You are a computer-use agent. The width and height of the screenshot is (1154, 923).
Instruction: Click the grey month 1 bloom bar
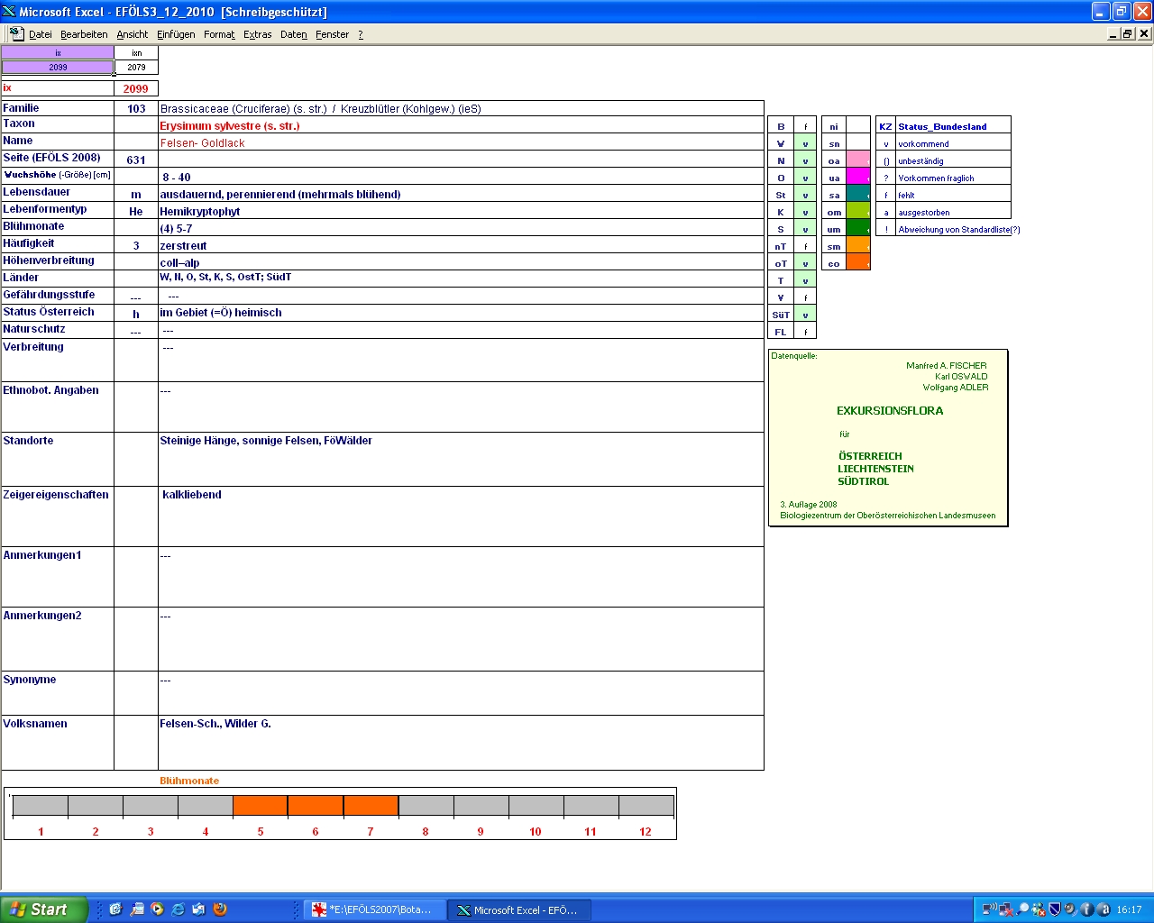[41, 806]
